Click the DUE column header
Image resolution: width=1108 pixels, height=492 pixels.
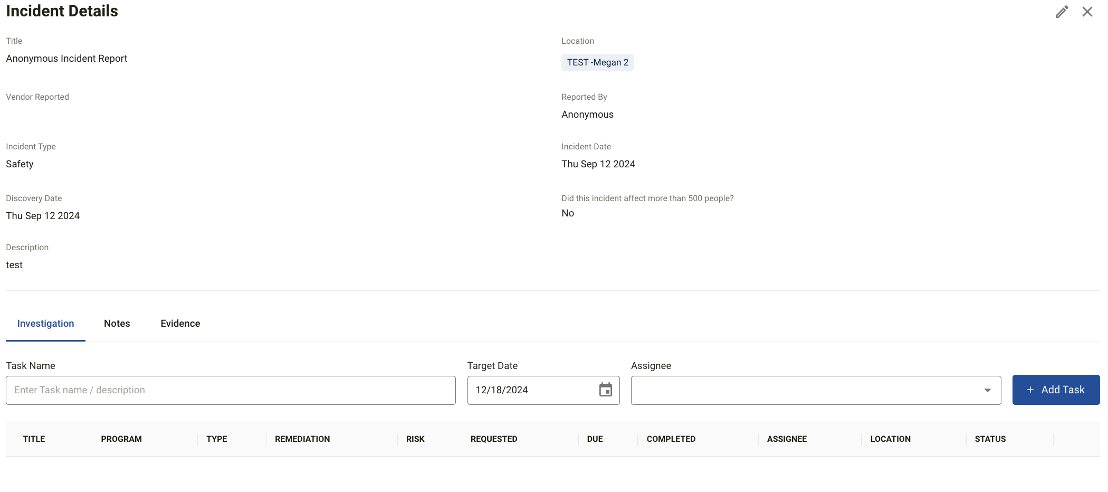click(595, 439)
